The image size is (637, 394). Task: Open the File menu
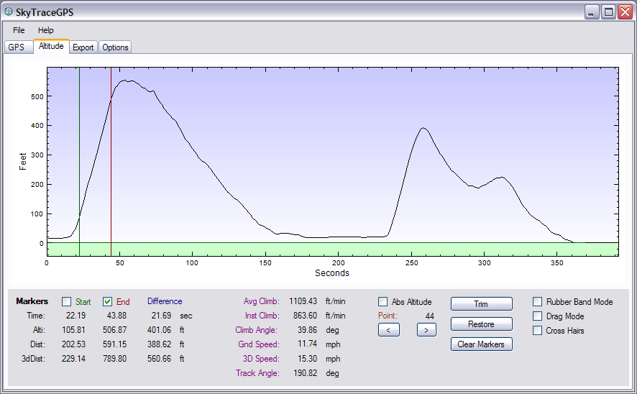tap(19, 30)
